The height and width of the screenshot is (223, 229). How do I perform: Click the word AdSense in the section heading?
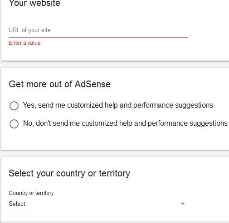tap(93, 84)
